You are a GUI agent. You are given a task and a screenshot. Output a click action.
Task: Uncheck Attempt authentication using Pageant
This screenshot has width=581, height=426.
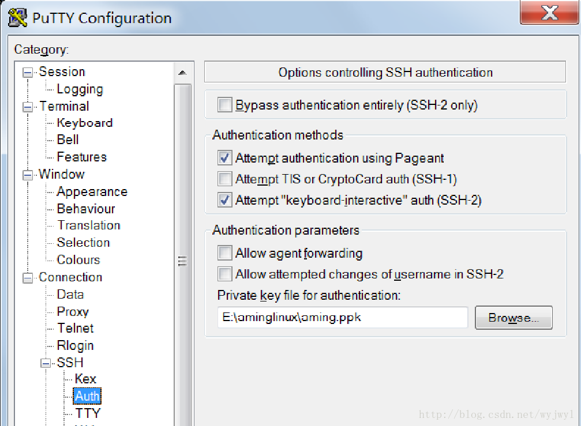(x=224, y=158)
